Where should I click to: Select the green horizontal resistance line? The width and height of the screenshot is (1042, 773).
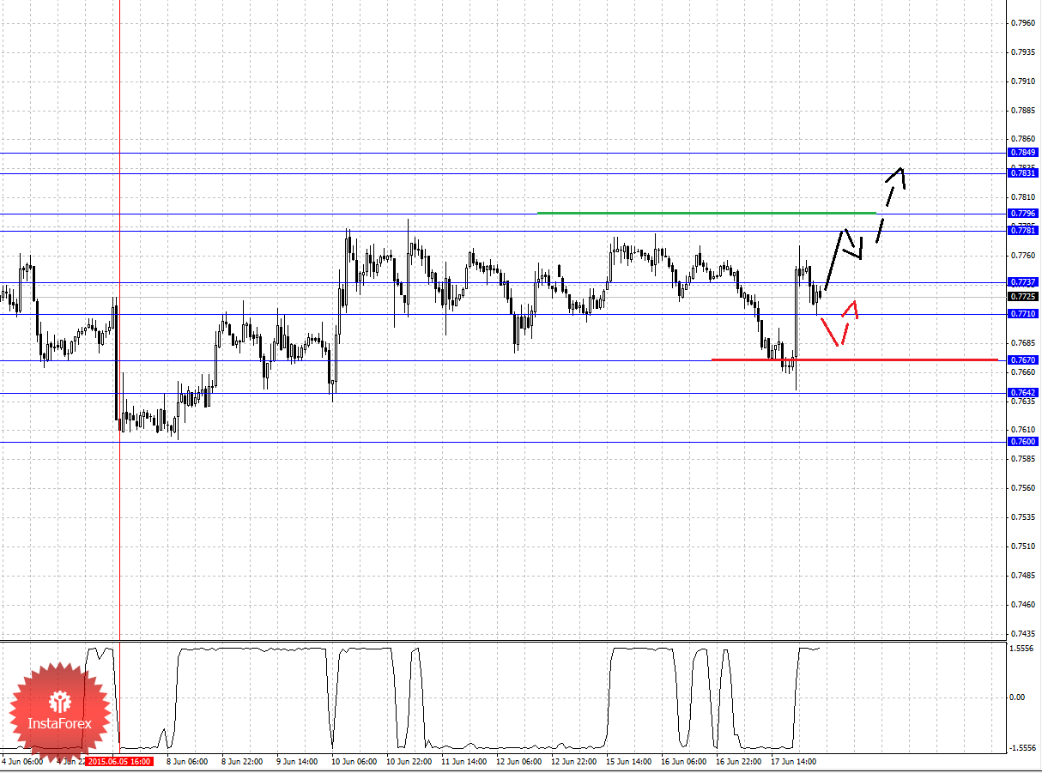[706, 212]
